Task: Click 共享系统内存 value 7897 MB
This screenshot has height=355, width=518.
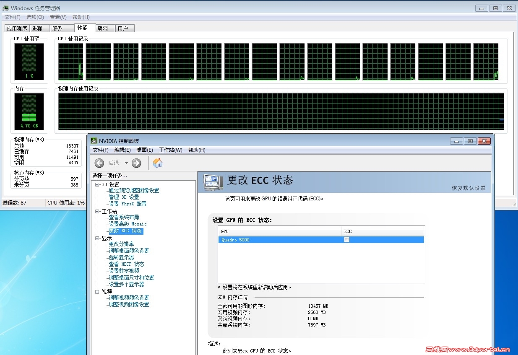Action: tap(317, 325)
